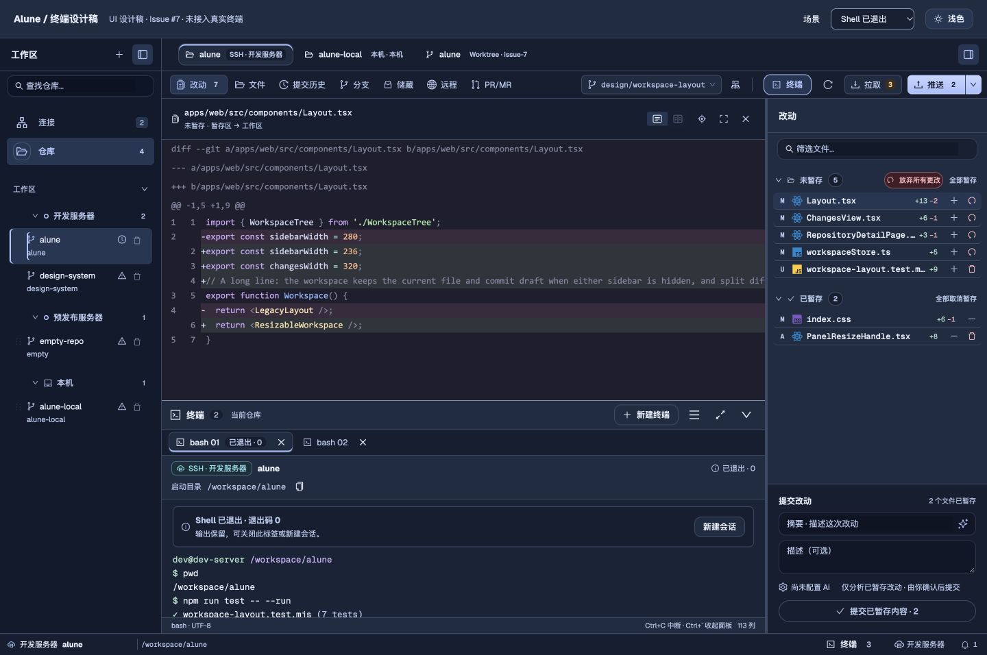This screenshot has width=987, height=655.
Task: Open history for alune repository in sidebar
Action: tap(122, 240)
